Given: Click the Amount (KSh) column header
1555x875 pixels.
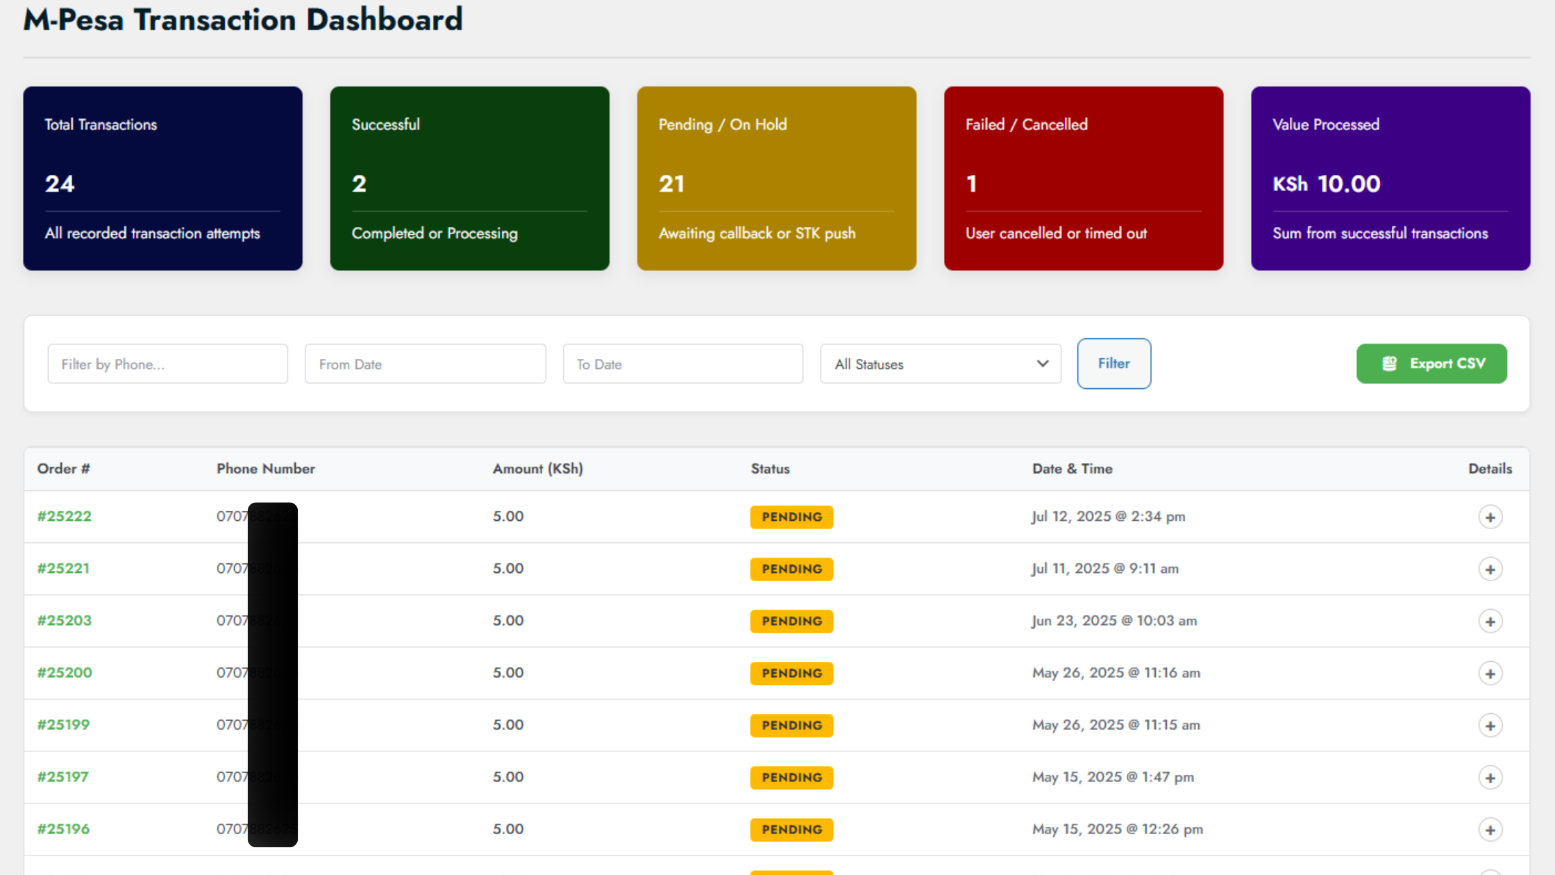Looking at the screenshot, I should (x=538, y=469).
